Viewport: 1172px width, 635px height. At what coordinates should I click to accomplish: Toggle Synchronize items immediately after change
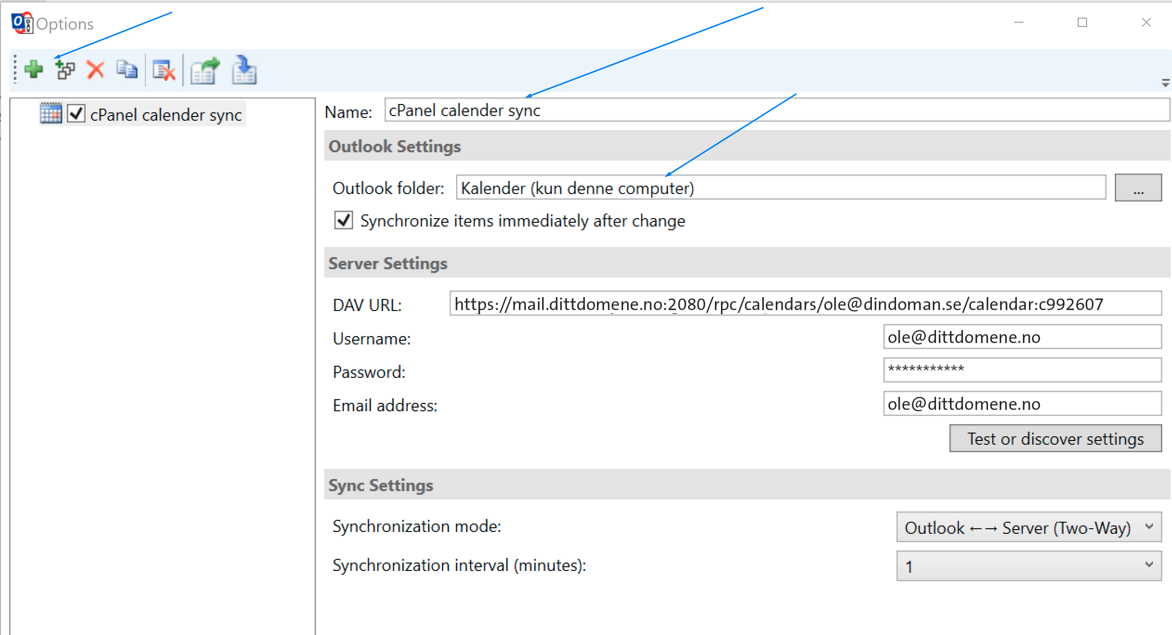(344, 220)
